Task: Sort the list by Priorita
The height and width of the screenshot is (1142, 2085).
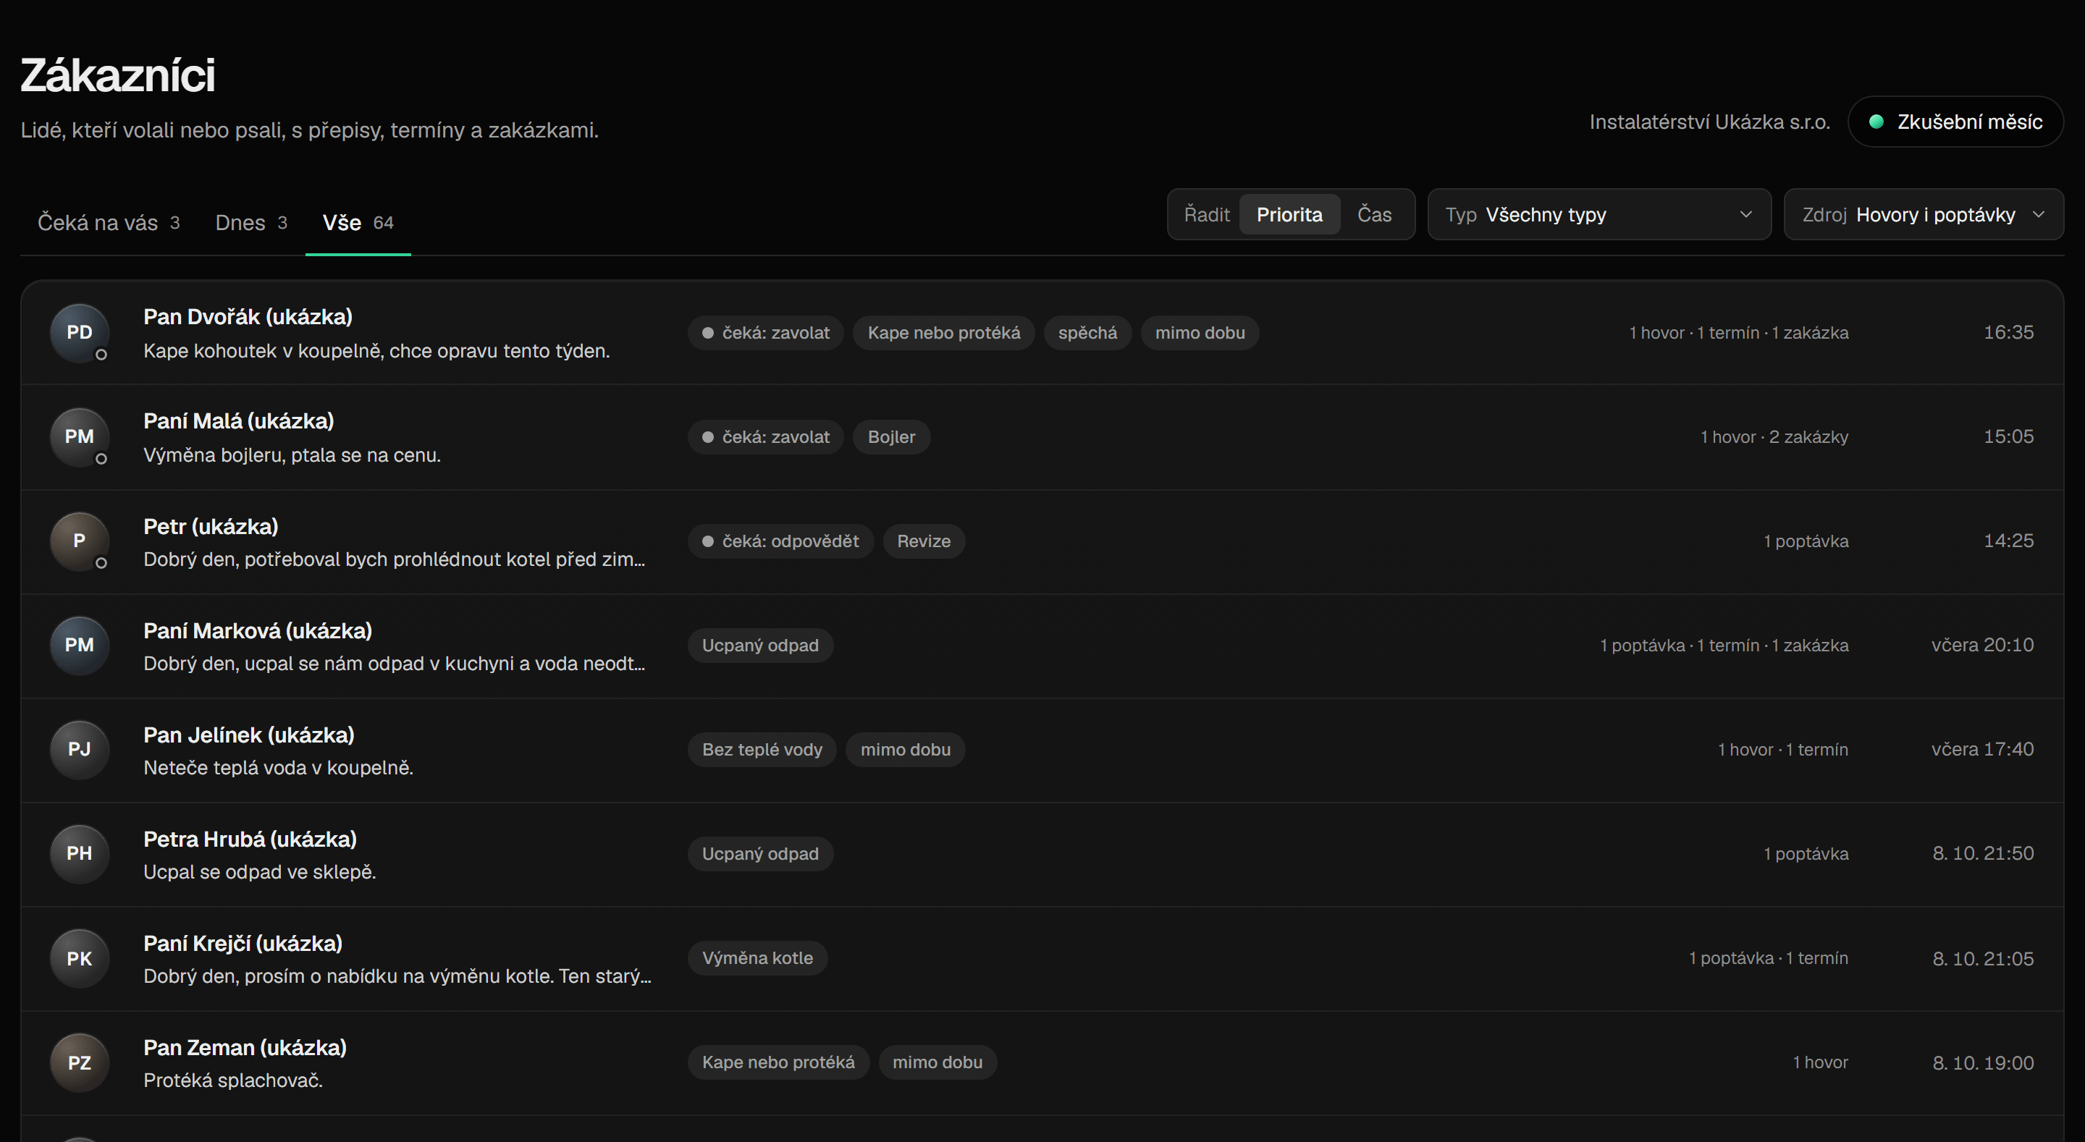Action: pos(1289,214)
